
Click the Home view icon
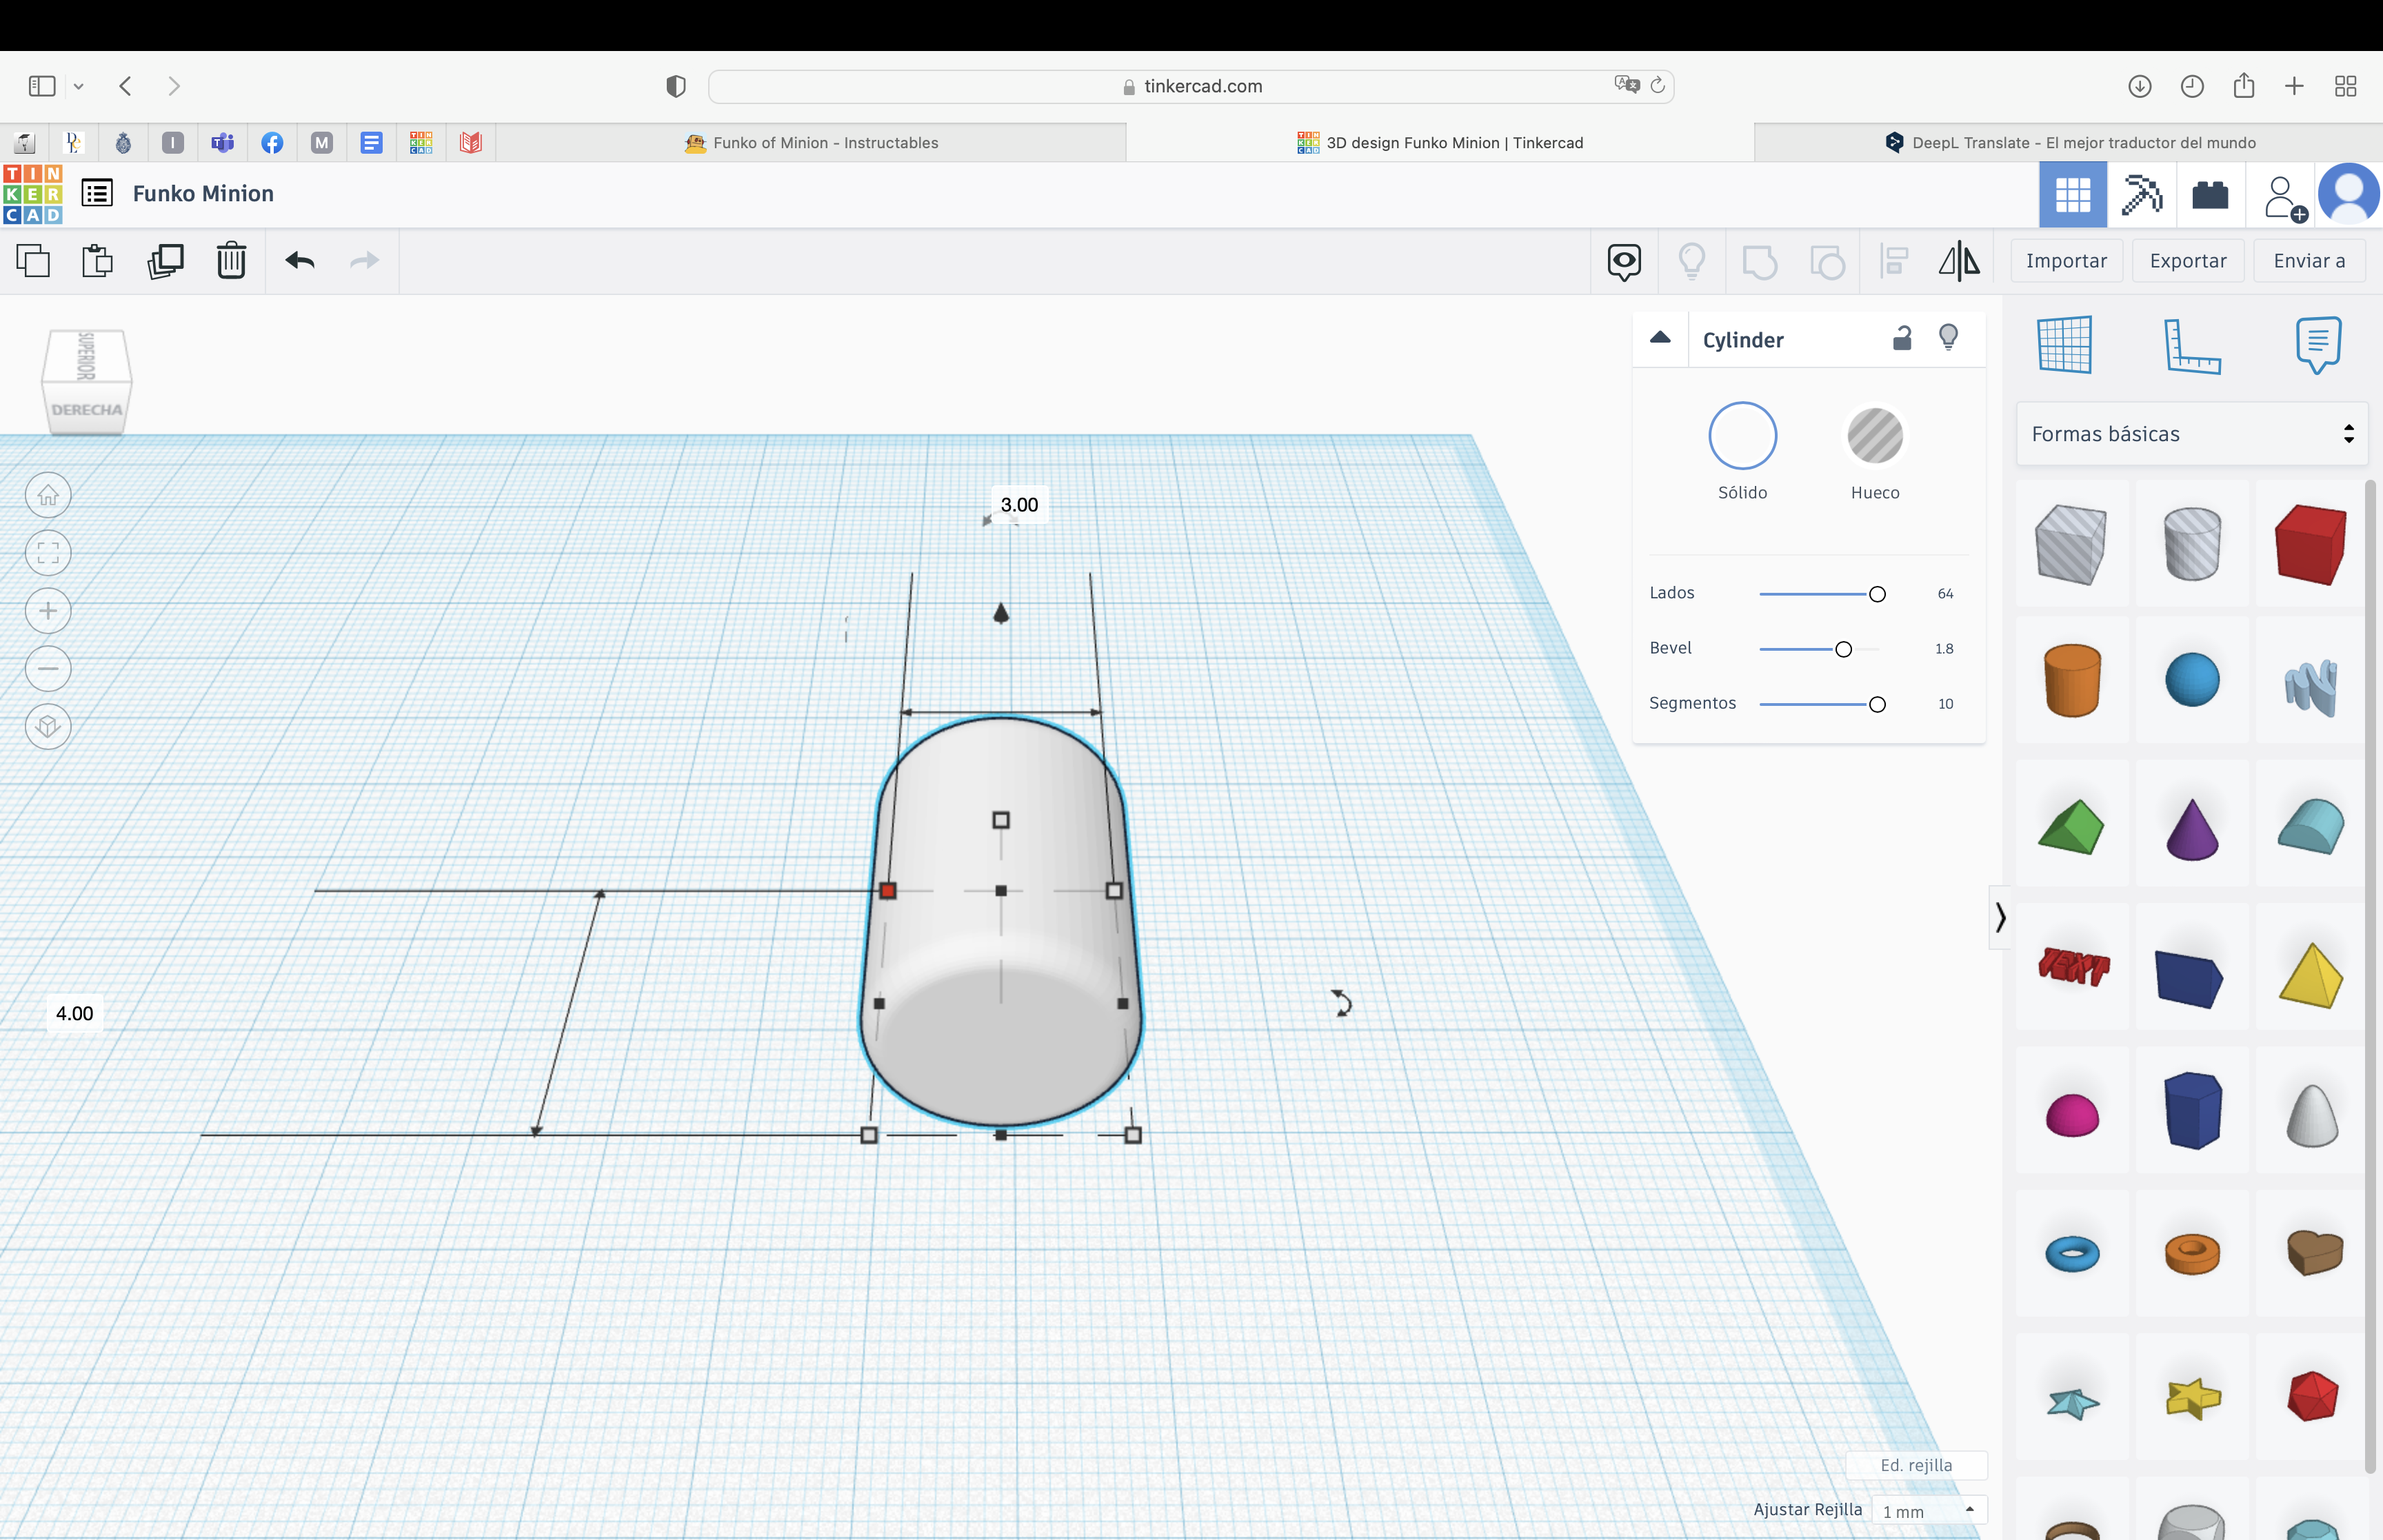tap(48, 495)
